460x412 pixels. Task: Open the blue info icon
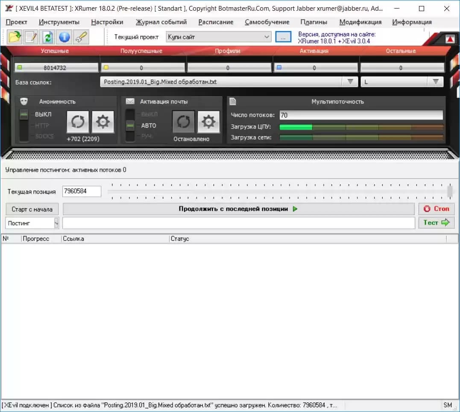[64, 37]
